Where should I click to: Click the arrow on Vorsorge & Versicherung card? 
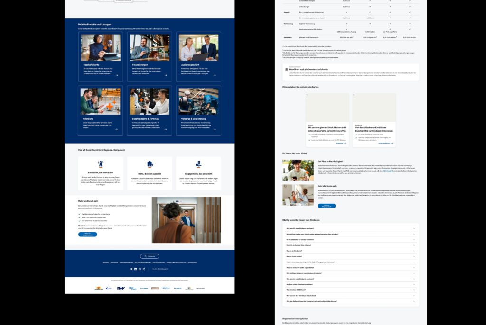(215, 128)
